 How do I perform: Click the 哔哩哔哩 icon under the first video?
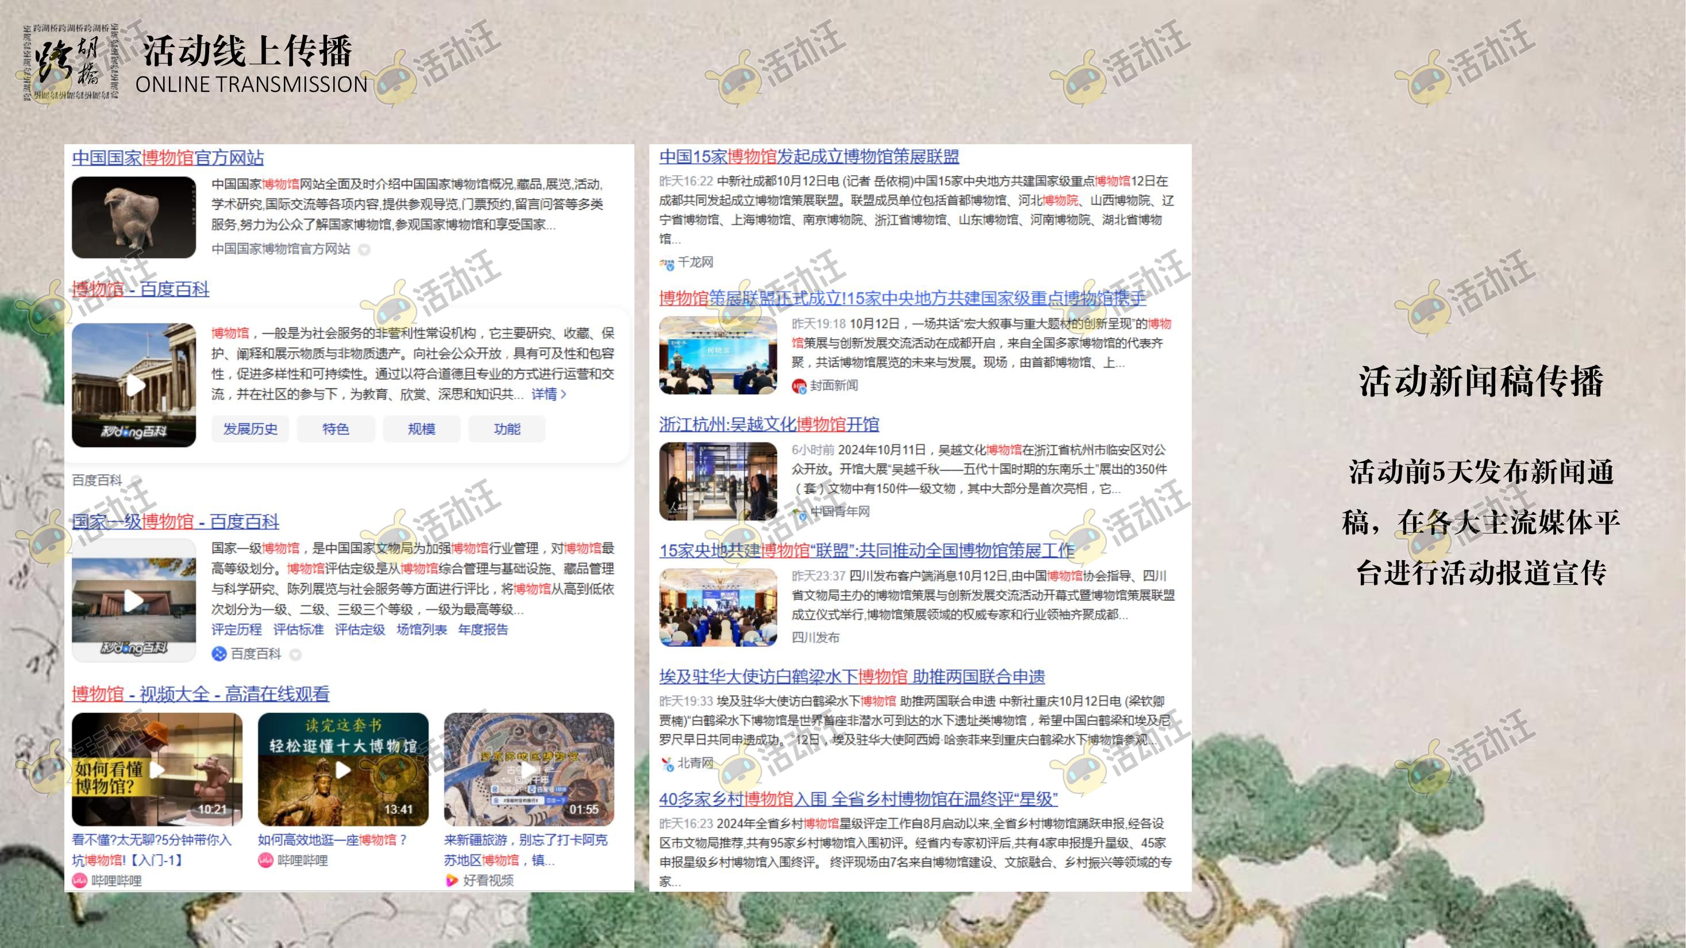point(79,881)
